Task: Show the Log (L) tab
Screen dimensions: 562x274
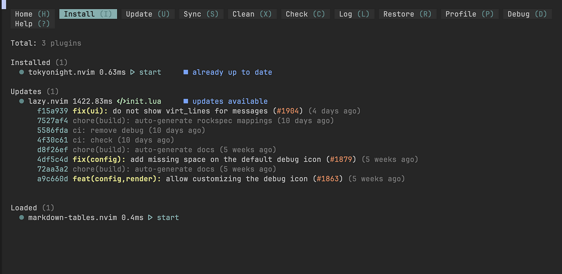Action: 354,14
